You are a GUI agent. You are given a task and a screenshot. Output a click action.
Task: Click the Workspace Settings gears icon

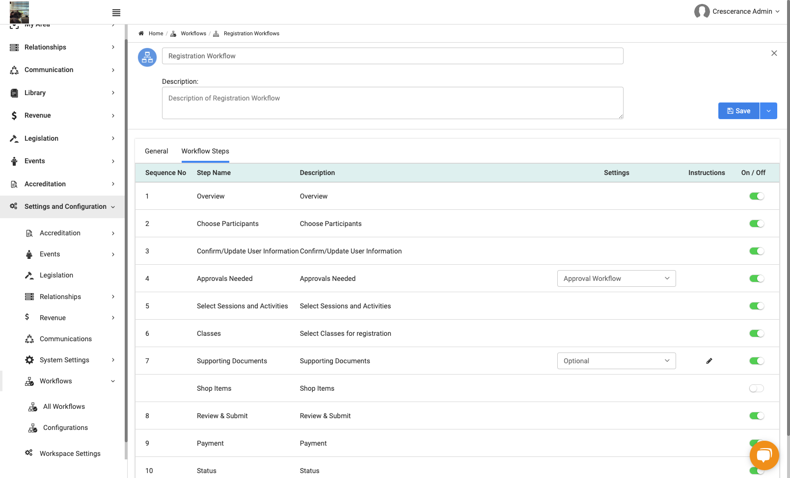[x=29, y=453]
